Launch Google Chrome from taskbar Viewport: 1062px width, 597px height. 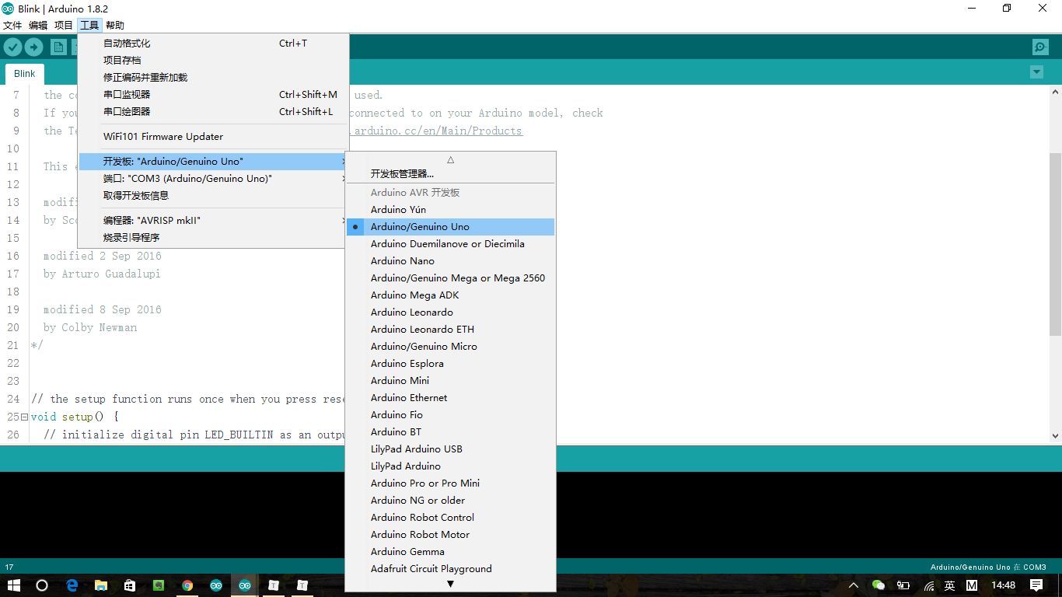tap(187, 585)
